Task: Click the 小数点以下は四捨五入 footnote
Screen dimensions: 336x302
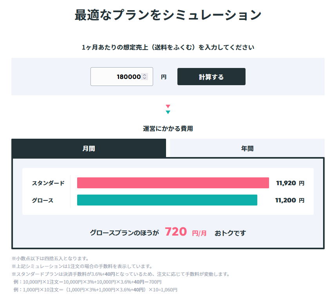Action: (x=50, y=258)
